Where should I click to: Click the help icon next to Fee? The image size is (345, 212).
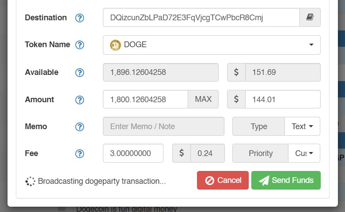(80, 154)
